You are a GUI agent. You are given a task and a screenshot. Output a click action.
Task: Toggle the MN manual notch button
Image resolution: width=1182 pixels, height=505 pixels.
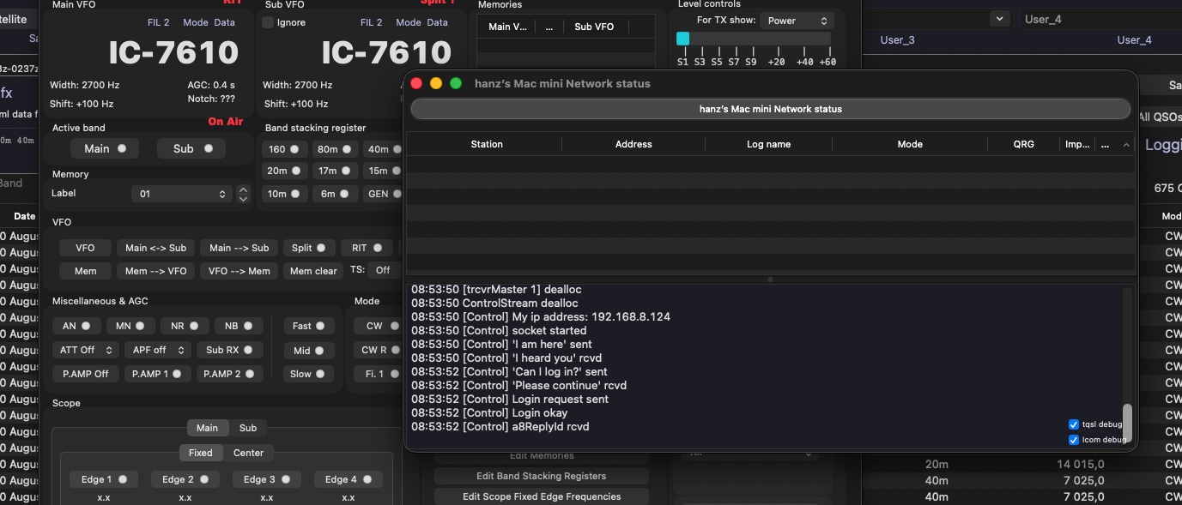[x=130, y=326]
